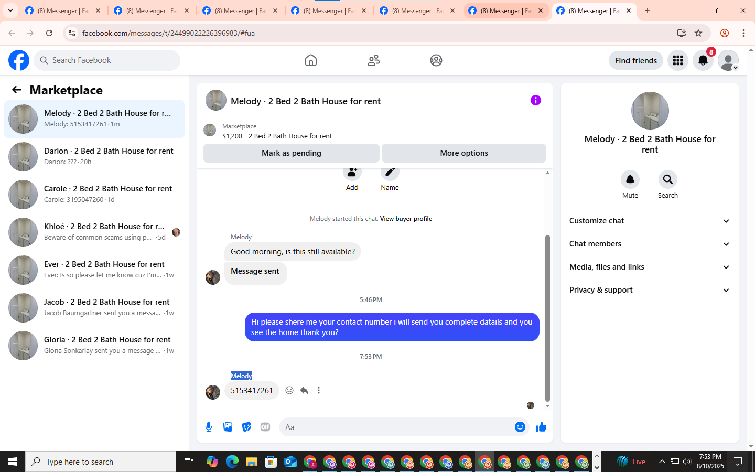Click the Facebook logo
The width and height of the screenshot is (755, 472).
(x=19, y=60)
